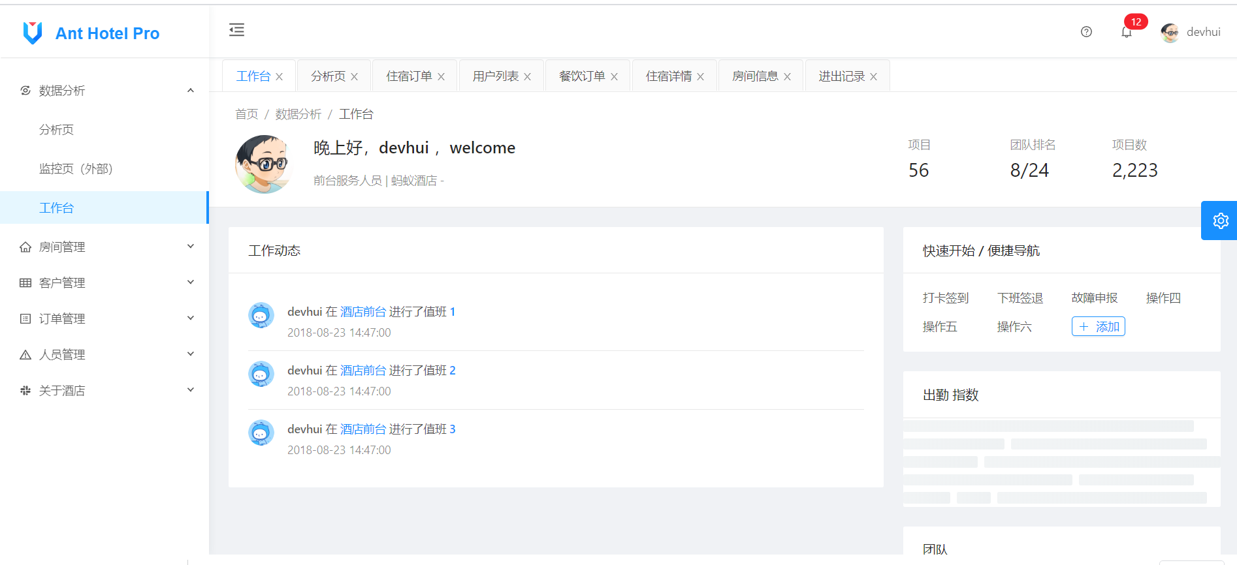Switch to the 分析页 tab
Screen dimensions: 1237x565
point(328,76)
